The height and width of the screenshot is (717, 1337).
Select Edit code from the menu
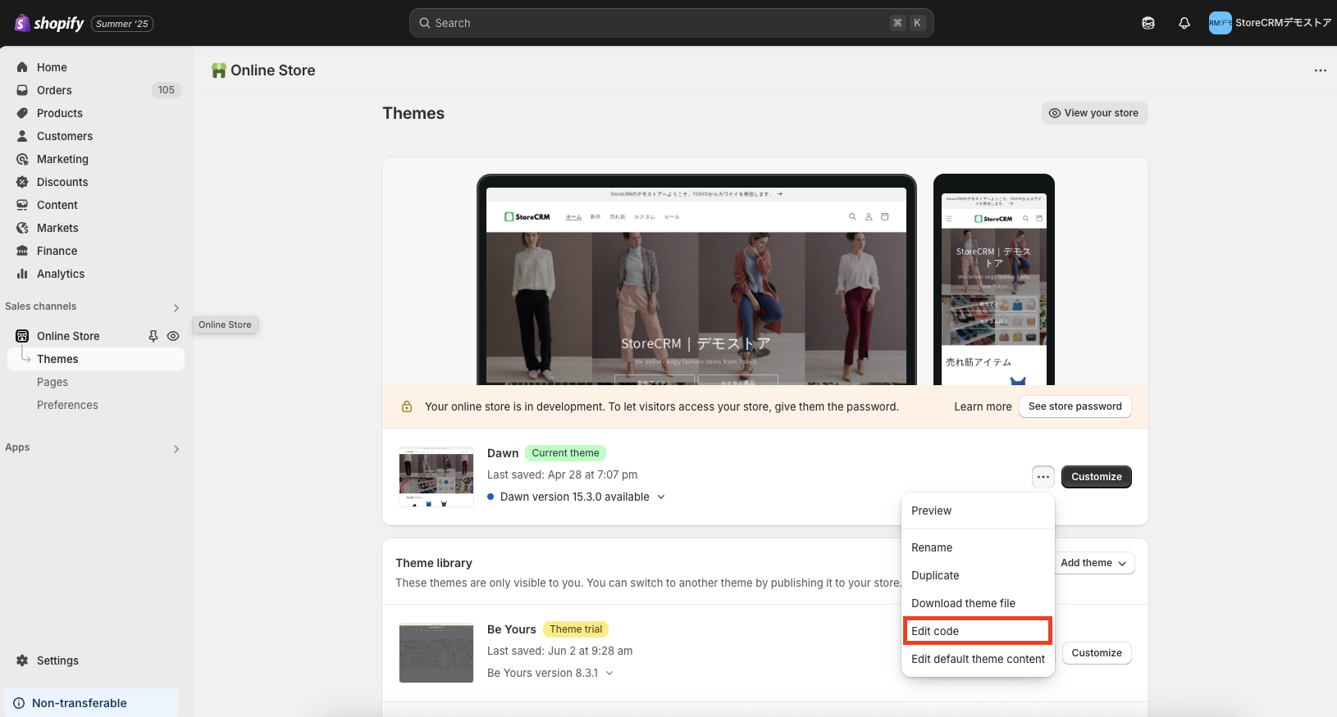coord(978,631)
